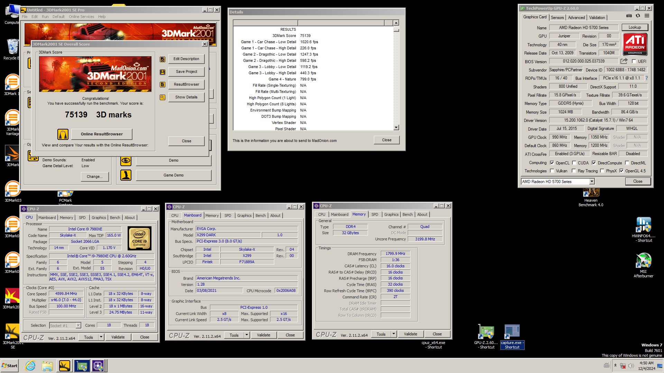The width and height of the screenshot is (664, 373).
Task: Toggle the Vulkan checkbox
Action: pyautogui.click(x=552, y=171)
